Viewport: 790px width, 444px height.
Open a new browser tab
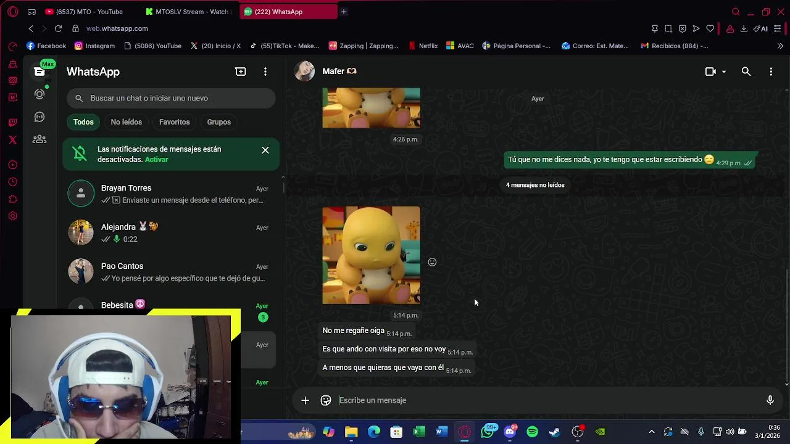point(344,12)
